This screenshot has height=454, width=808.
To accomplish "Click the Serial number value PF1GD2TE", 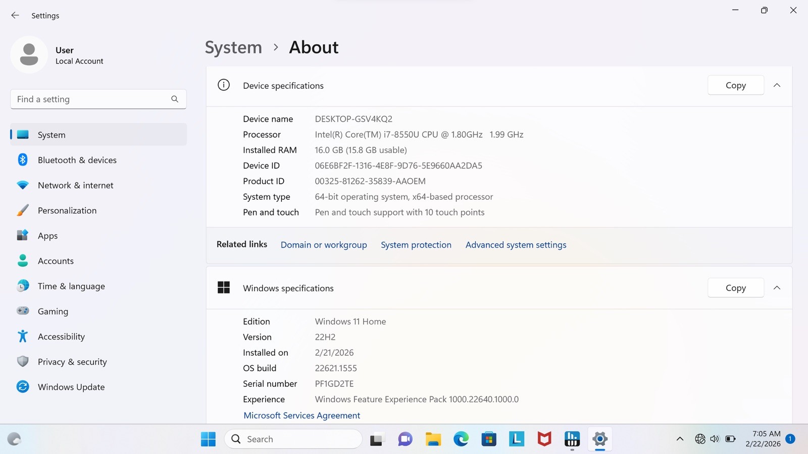I will pyautogui.click(x=334, y=384).
